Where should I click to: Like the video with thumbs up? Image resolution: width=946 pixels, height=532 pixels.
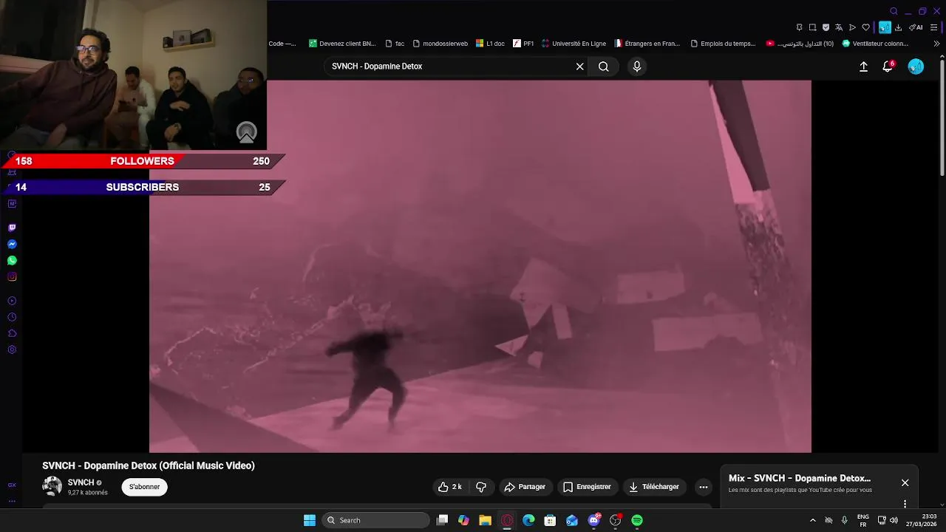449,487
